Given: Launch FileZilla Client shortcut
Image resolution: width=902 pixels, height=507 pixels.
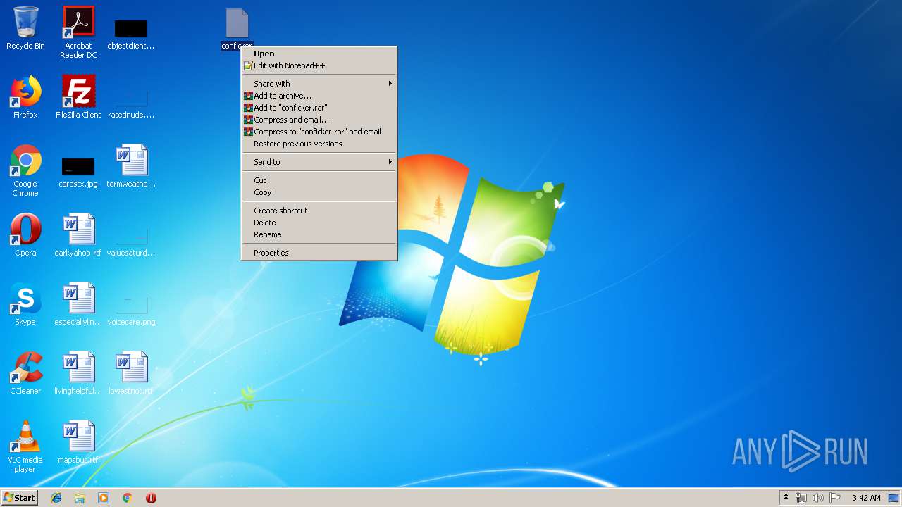Looking at the screenshot, I should click(78, 97).
